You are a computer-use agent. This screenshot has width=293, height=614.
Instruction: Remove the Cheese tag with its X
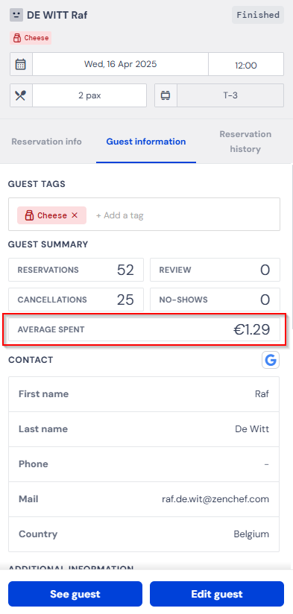pyautogui.click(x=75, y=215)
